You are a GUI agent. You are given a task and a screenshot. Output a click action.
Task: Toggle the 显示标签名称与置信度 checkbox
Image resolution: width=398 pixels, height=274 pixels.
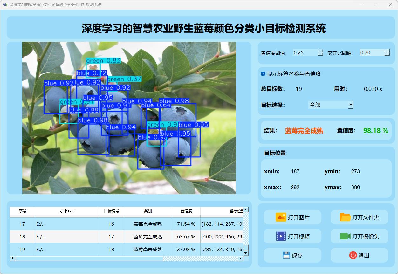click(x=263, y=74)
